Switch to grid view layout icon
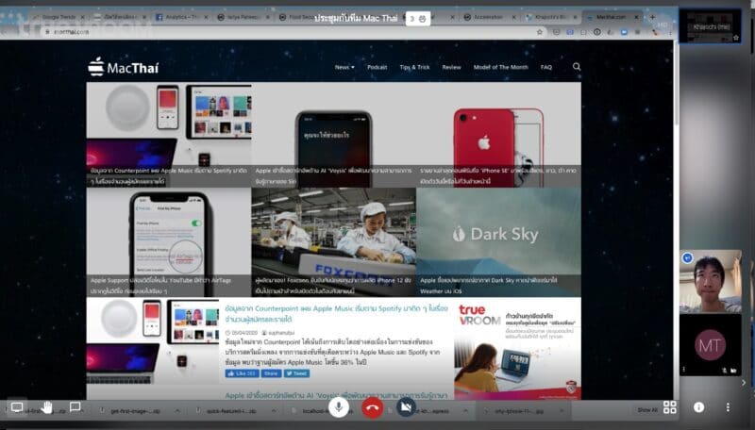Image resolution: width=755 pixels, height=430 pixels. (x=670, y=407)
